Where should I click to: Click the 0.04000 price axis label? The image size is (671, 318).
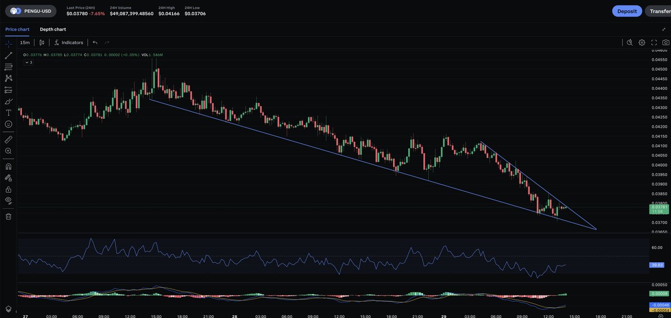tap(660, 165)
